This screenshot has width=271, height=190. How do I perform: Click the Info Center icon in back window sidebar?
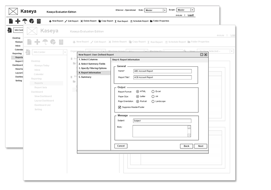(9, 30)
